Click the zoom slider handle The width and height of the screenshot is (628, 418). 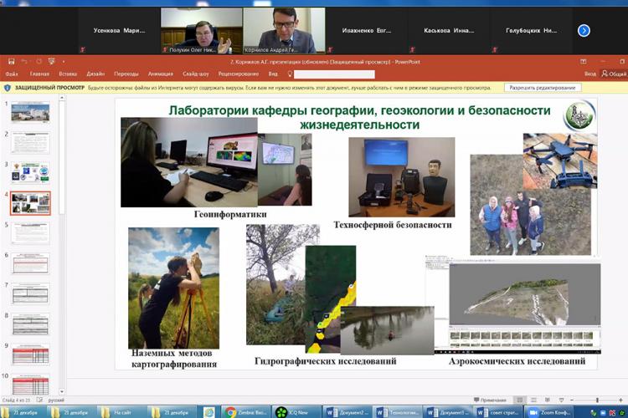click(597, 400)
